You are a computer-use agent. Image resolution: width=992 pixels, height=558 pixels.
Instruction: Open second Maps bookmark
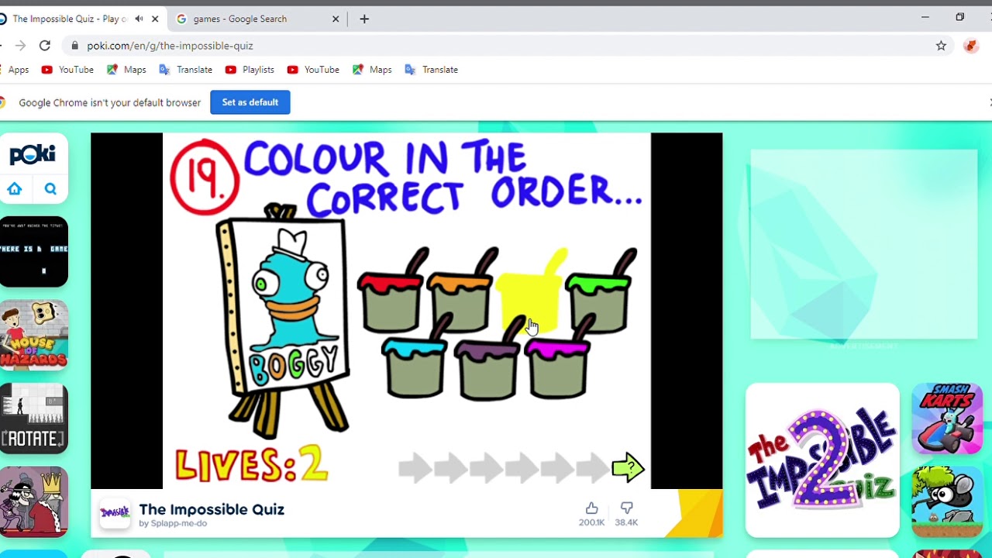click(372, 70)
